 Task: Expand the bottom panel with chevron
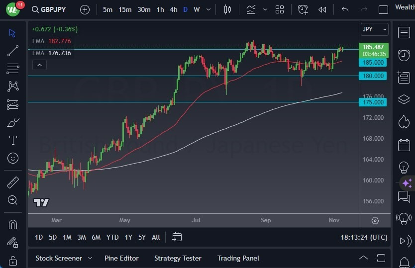point(363,258)
